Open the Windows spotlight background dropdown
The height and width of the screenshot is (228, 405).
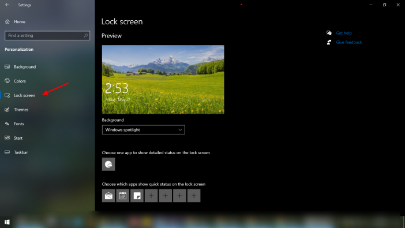tap(143, 130)
